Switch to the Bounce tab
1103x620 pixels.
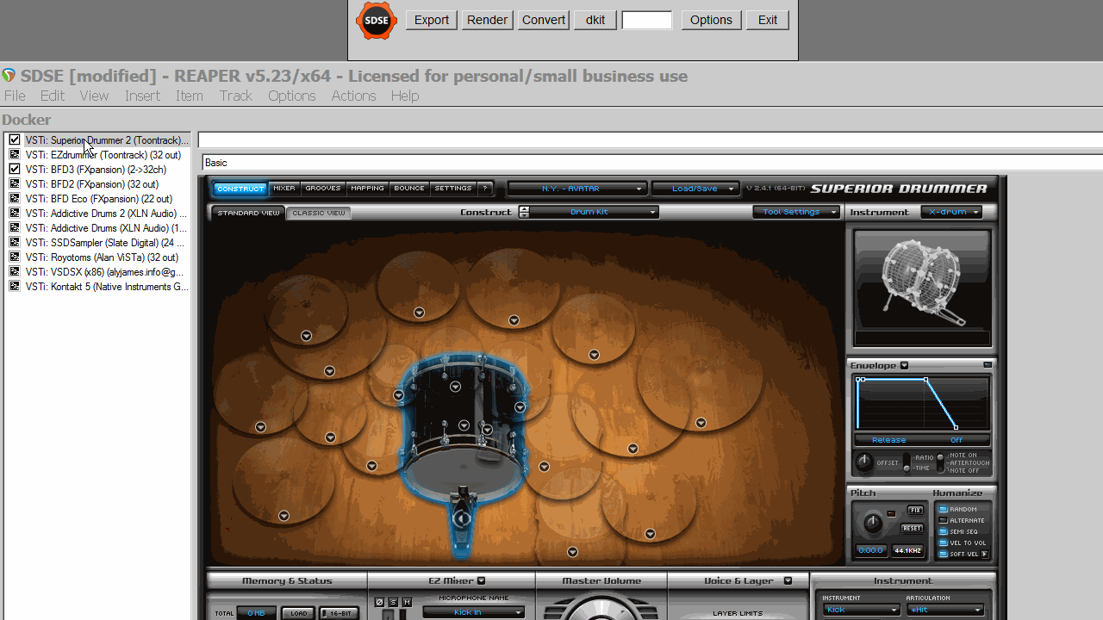coord(409,189)
